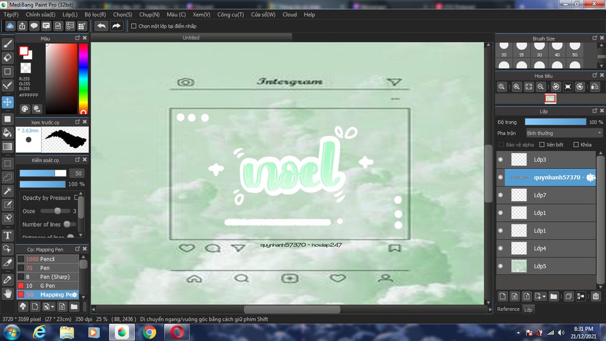
Task: Undock the Kiểm soát cọ panel
Action: 78,160
